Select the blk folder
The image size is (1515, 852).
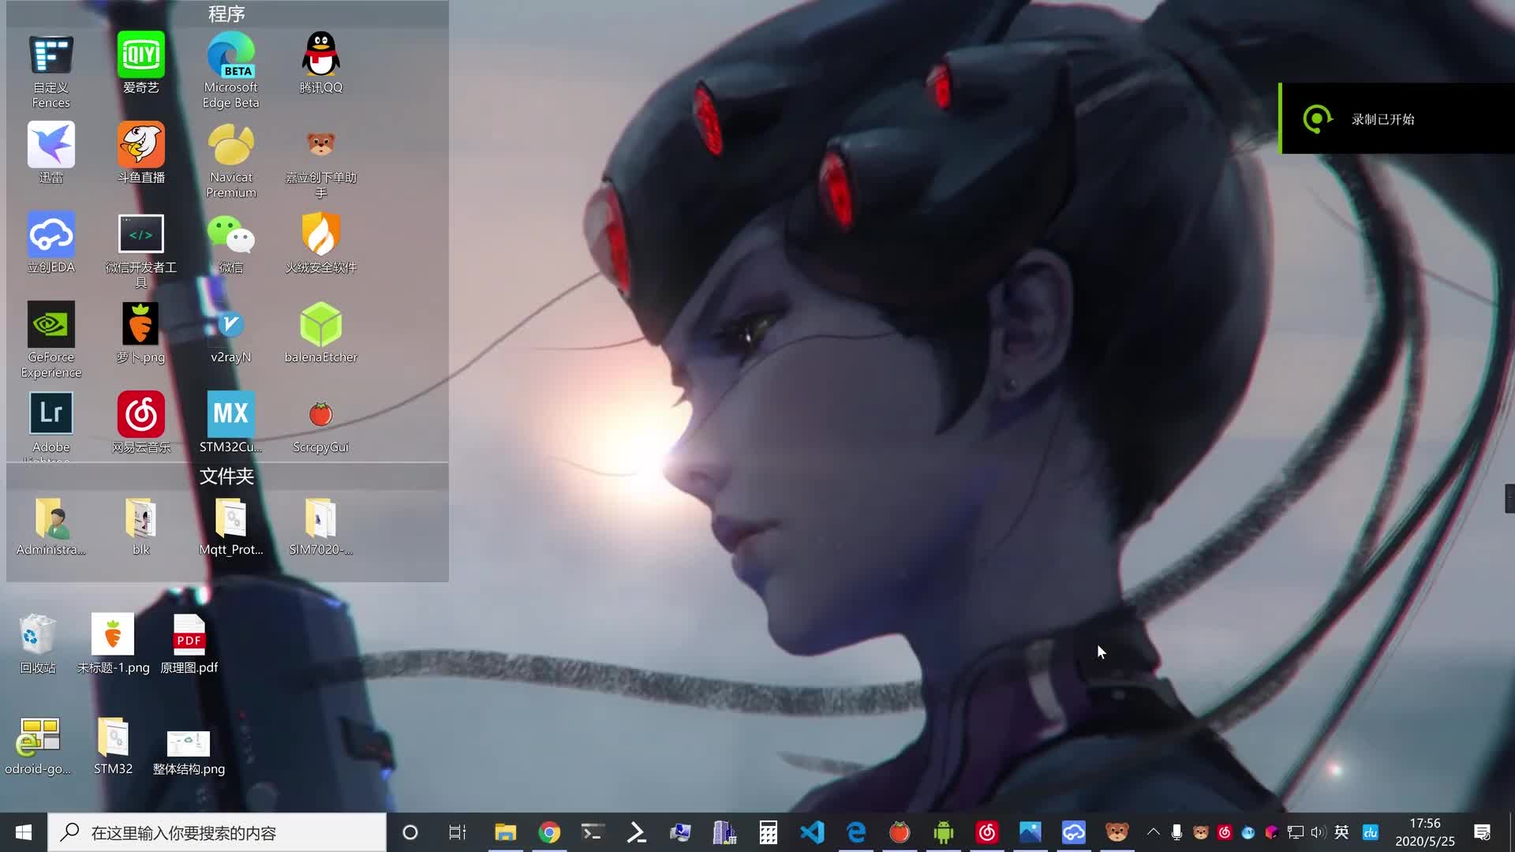pos(141,526)
